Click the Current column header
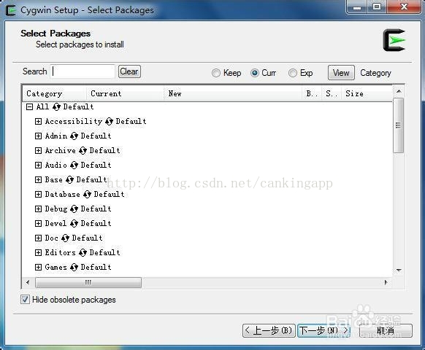The width and height of the screenshot is (425, 350). [125, 93]
